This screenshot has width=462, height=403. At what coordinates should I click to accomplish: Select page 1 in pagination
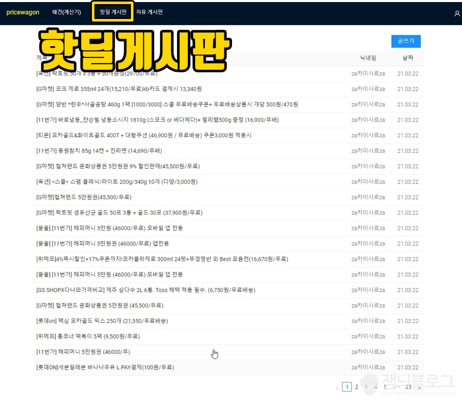pos(347,387)
